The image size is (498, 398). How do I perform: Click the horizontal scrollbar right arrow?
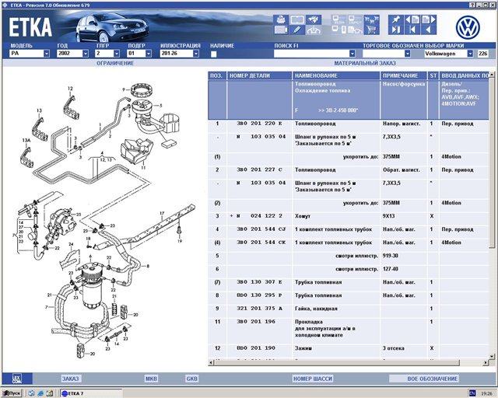(486, 362)
